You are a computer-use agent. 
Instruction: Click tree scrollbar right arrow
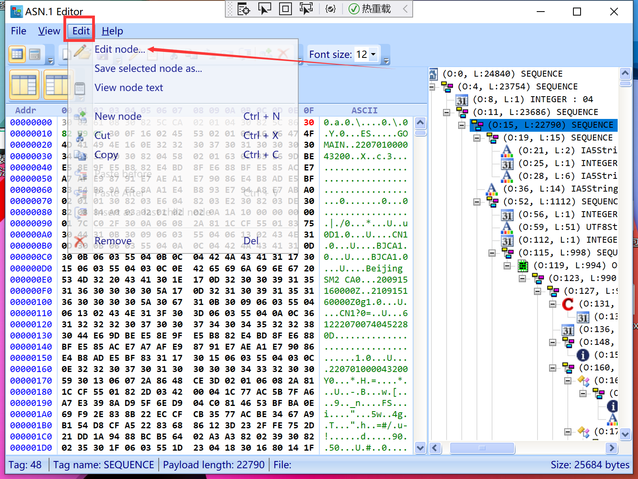point(611,448)
